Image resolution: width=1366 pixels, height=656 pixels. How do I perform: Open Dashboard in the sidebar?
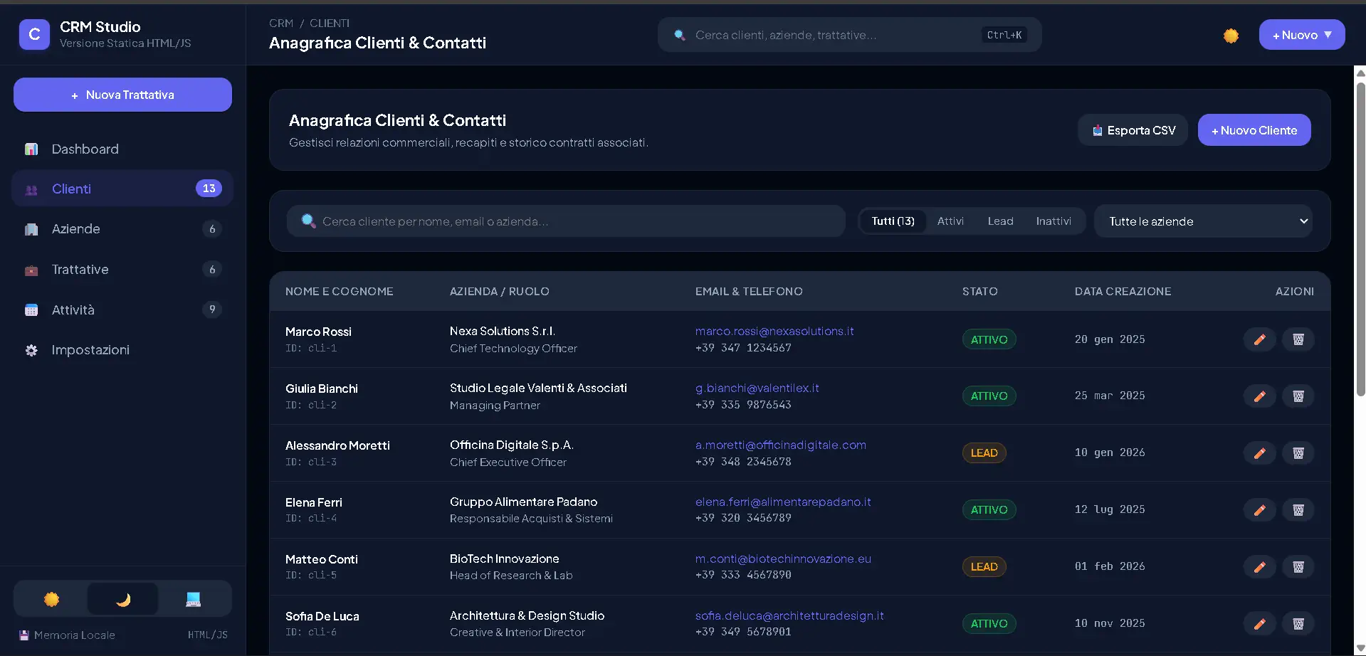pyautogui.click(x=122, y=149)
